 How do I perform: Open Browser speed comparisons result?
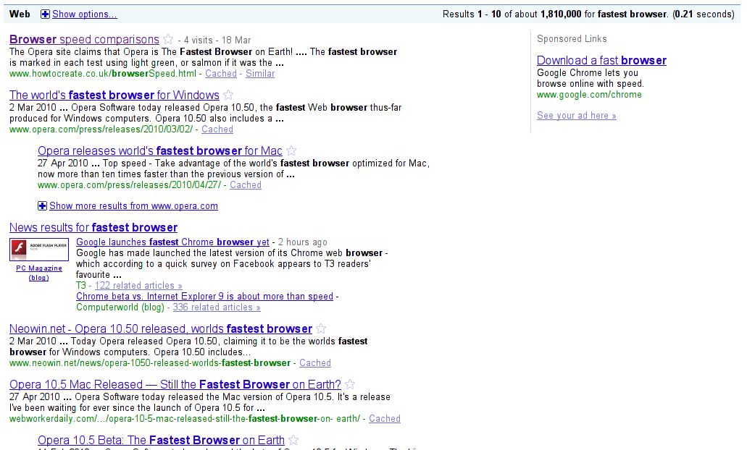(84, 40)
